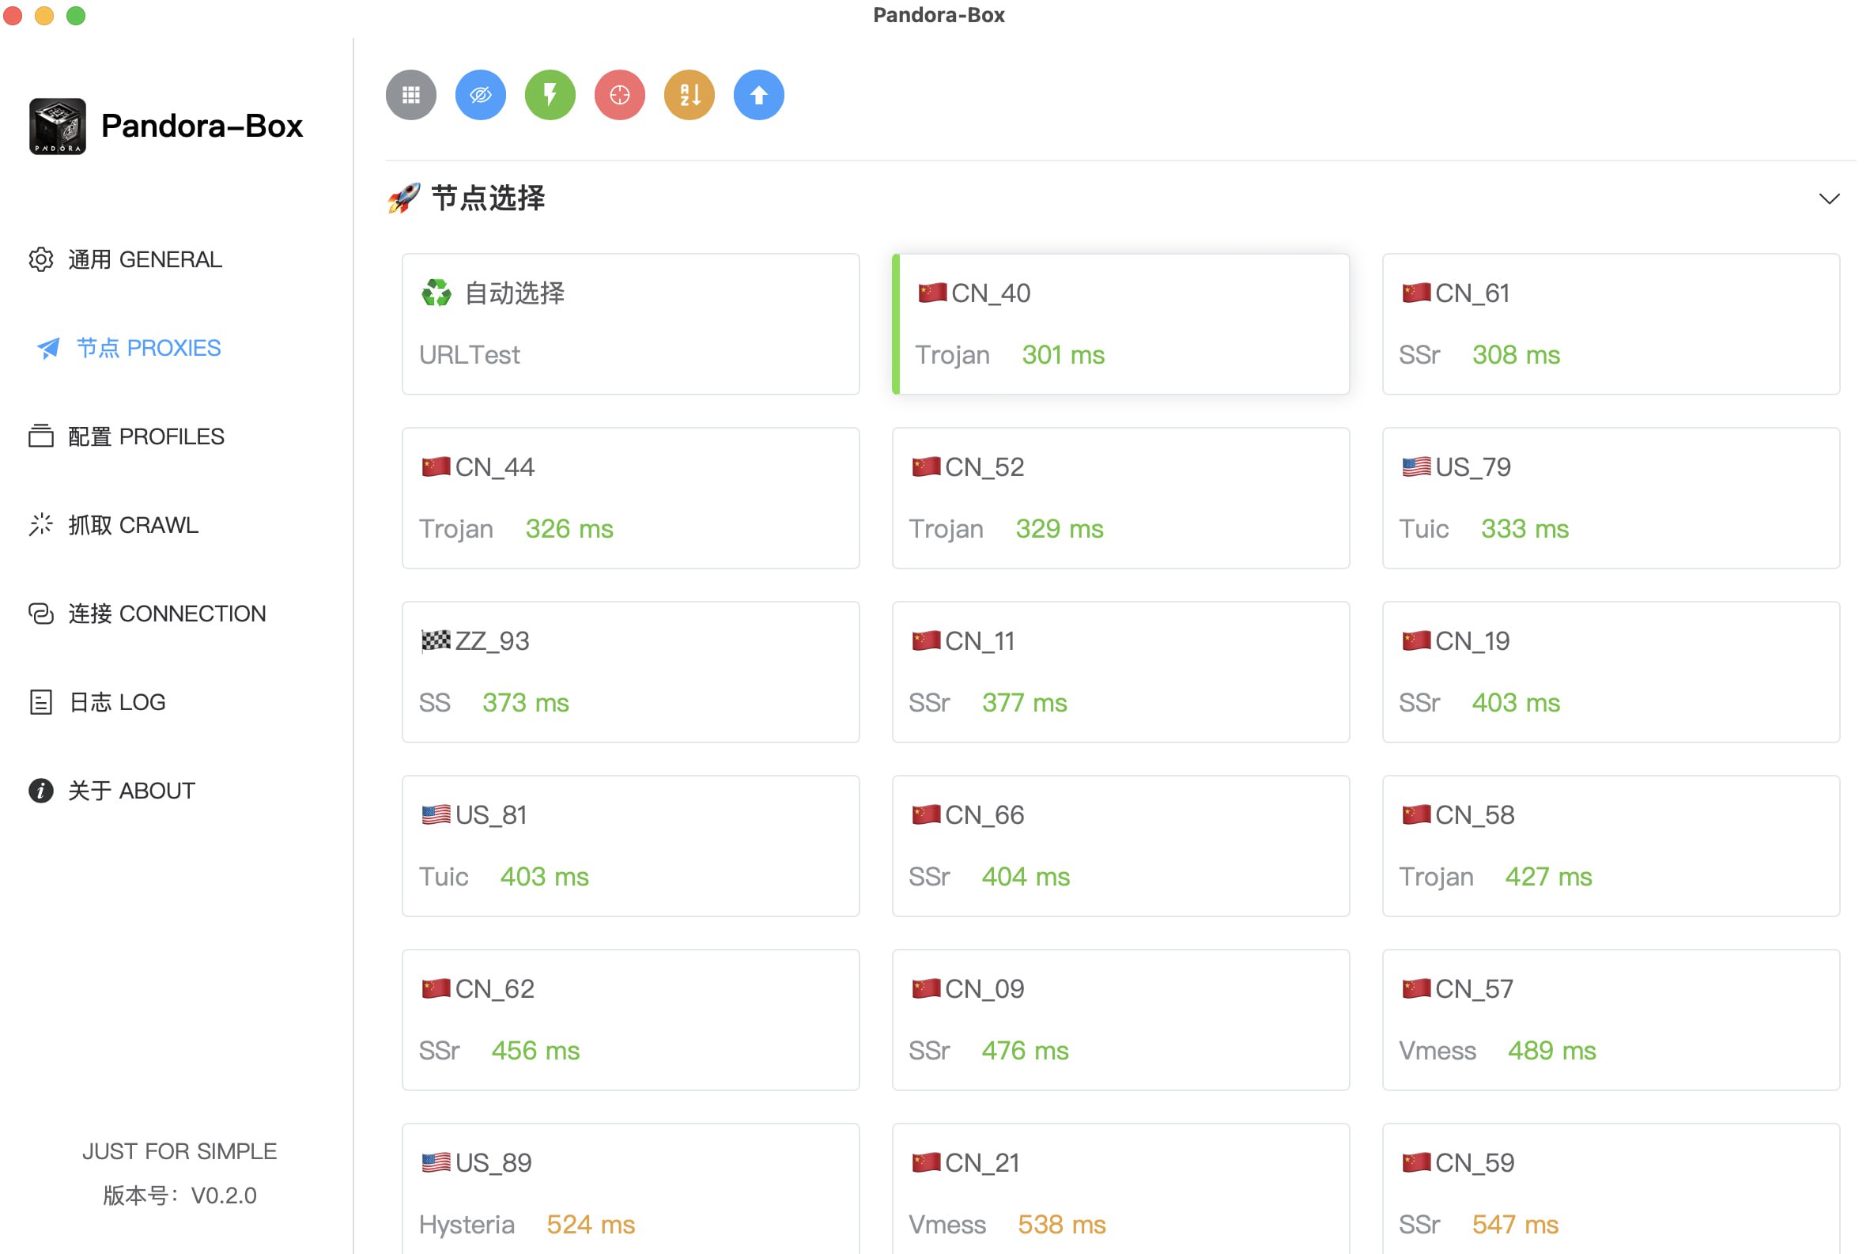Click the blue up-arrow scroll-to-top icon
Viewport: 1874px width, 1254px height.
click(x=758, y=95)
